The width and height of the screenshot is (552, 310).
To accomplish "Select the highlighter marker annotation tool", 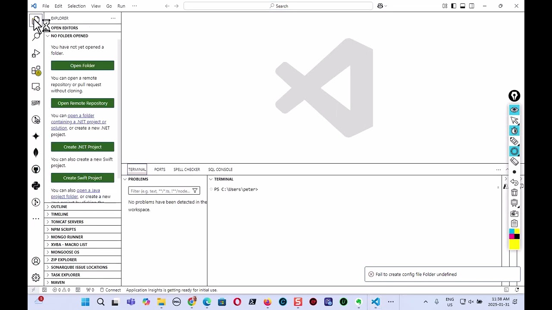I will 514,141.
